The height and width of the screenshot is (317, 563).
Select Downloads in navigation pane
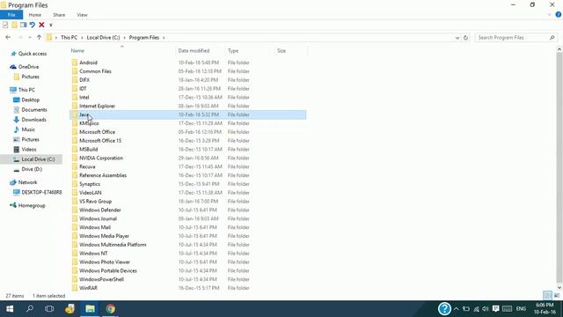33,120
